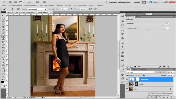Viewport: 176px width, 99px height.
Task: Toggle lock transparent pixels
Action: 136,75
